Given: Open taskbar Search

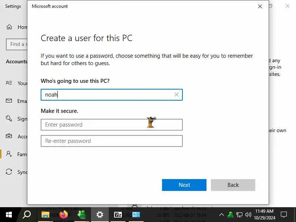Looking at the screenshot, I should (x=27, y=215).
